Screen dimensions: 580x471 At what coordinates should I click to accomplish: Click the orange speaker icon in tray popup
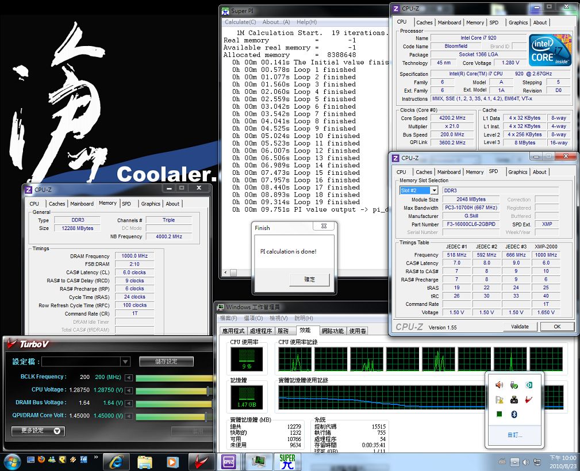click(x=499, y=385)
